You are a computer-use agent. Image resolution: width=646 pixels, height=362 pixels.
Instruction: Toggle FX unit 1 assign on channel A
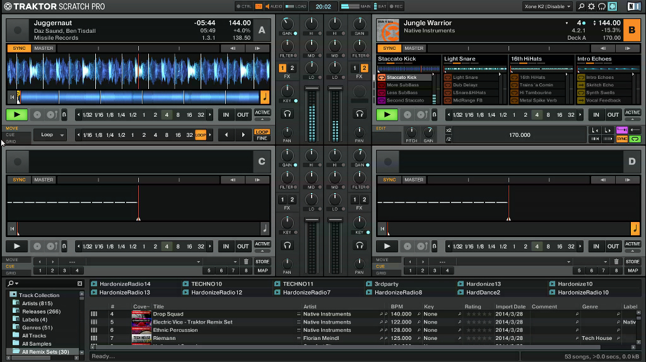pyautogui.click(x=283, y=68)
